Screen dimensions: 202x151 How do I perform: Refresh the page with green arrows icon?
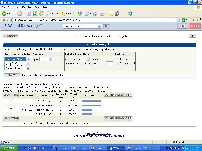coord(35,13)
